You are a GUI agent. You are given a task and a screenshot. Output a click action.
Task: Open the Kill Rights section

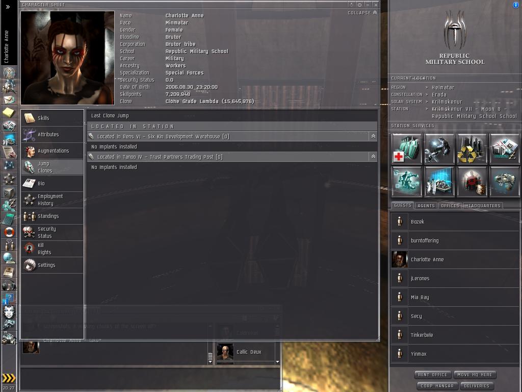click(x=53, y=249)
